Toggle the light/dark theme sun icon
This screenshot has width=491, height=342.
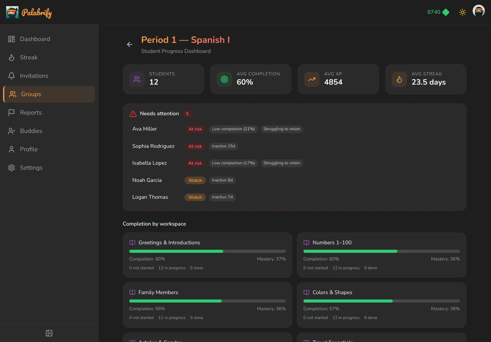click(x=462, y=12)
